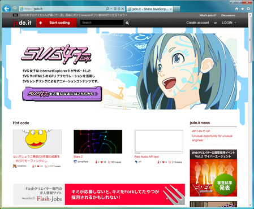
Task: Open the Stars 2 title link
Action: point(78,156)
